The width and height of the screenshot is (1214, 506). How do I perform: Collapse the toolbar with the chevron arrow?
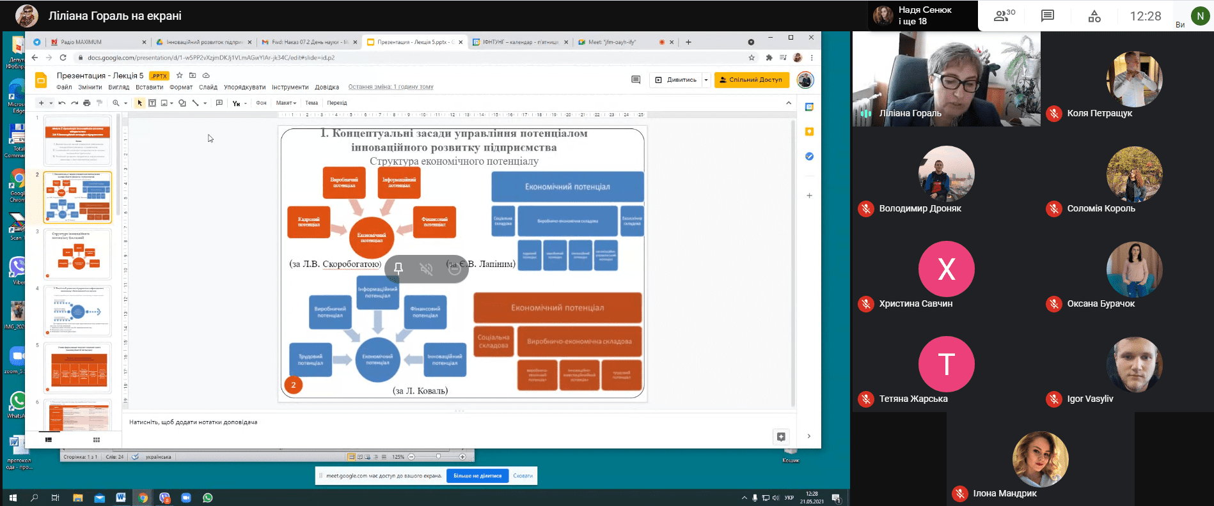click(789, 103)
